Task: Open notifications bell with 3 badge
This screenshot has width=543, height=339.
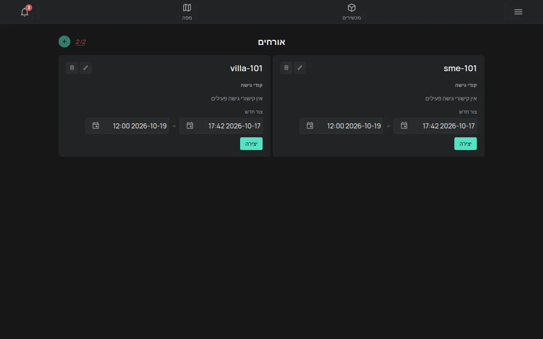Action: tap(25, 12)
